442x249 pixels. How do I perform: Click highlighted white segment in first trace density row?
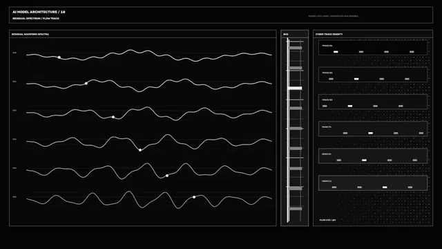pyautogui.click(x=336, y=52)
